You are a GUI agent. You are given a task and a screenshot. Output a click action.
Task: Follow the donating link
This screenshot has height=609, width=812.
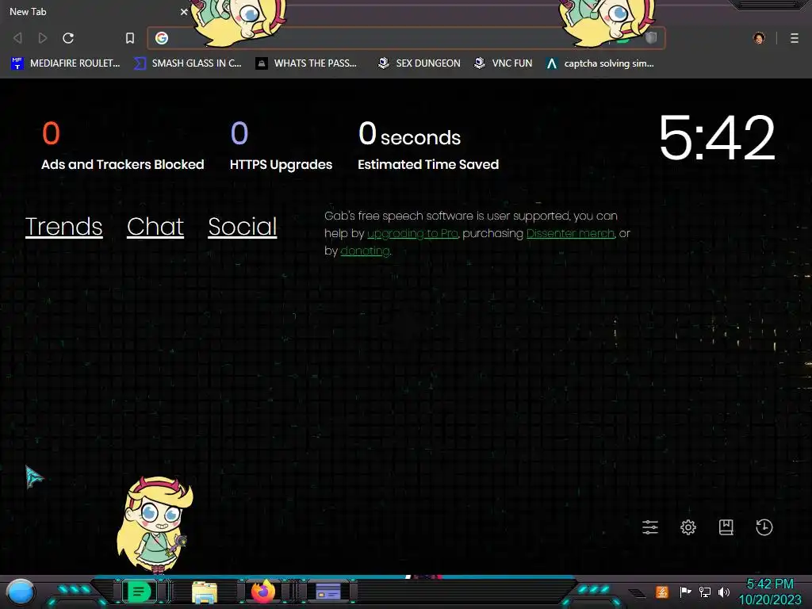pyautogui.click(x=365, y=251)
